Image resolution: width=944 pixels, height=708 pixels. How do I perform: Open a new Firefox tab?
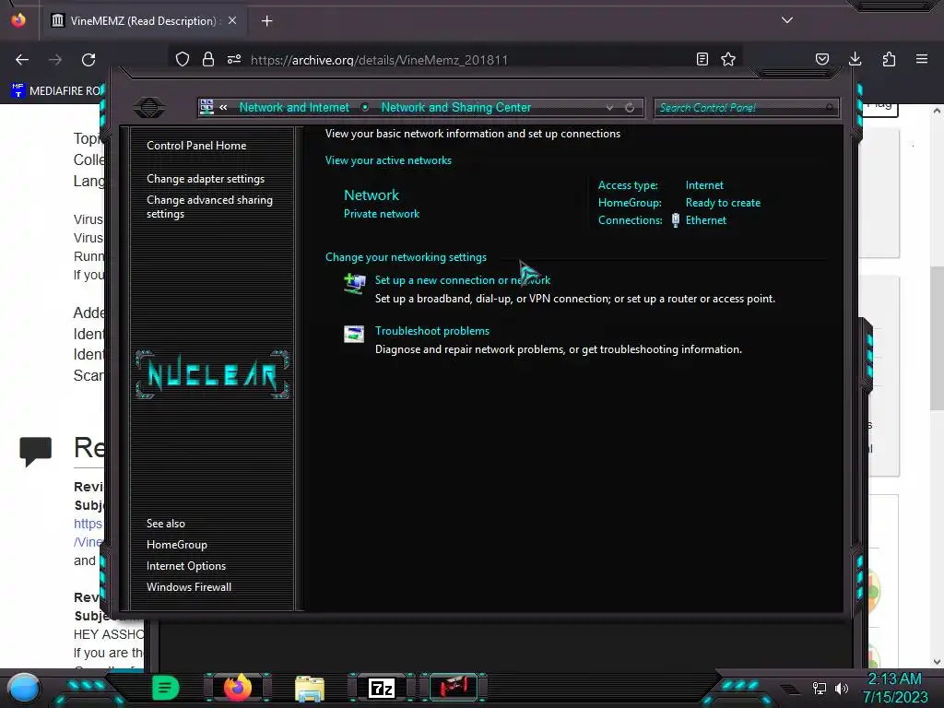[x=266, y=21]
